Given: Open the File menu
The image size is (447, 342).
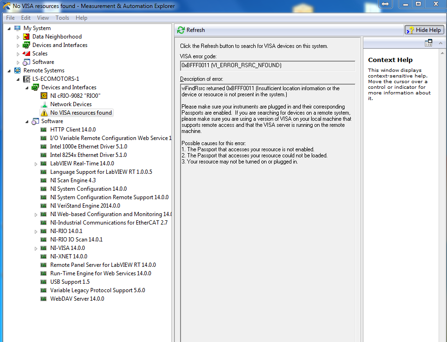Looking at the screenshot, I should pos(10,18).
